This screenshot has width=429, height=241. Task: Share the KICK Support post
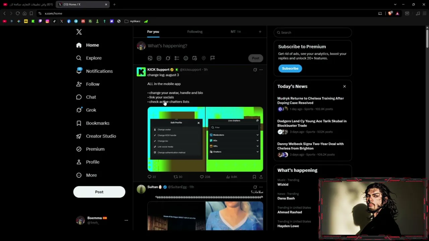click(x=261, y=177)
